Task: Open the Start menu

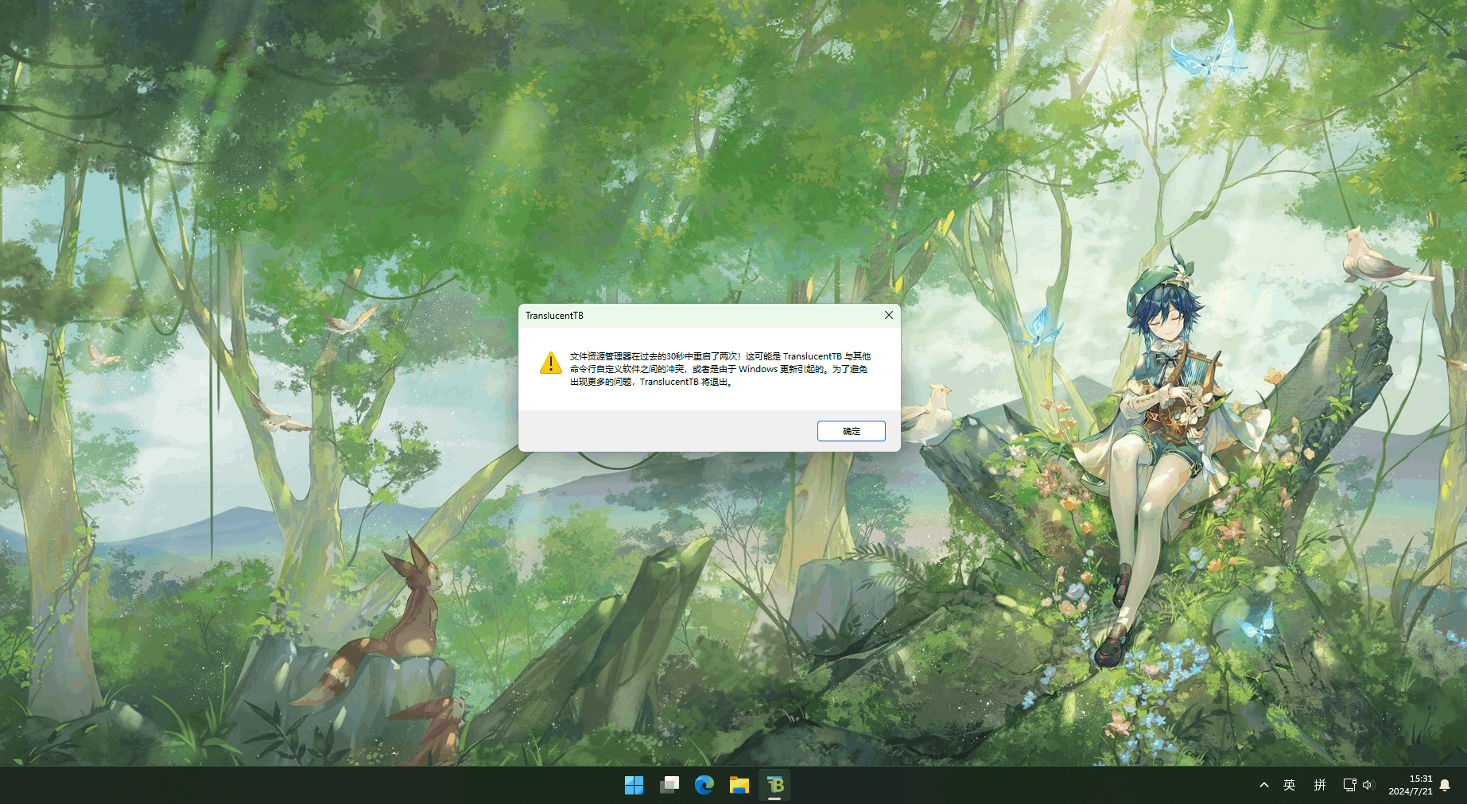Action: point(634,785)
